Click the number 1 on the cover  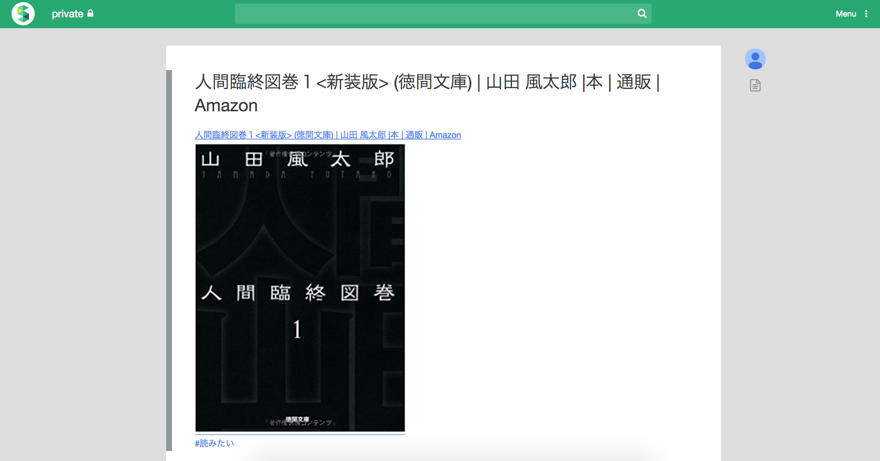297,329
